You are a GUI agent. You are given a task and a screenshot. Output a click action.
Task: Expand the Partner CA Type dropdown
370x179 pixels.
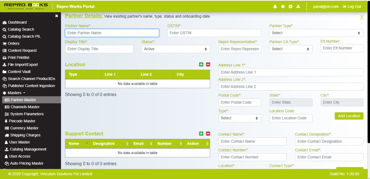point(291,49)
